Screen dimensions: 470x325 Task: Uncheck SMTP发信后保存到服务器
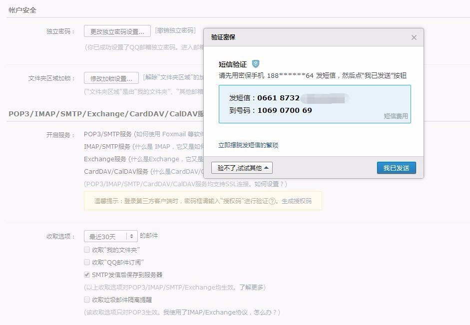[x=87, y=275]
